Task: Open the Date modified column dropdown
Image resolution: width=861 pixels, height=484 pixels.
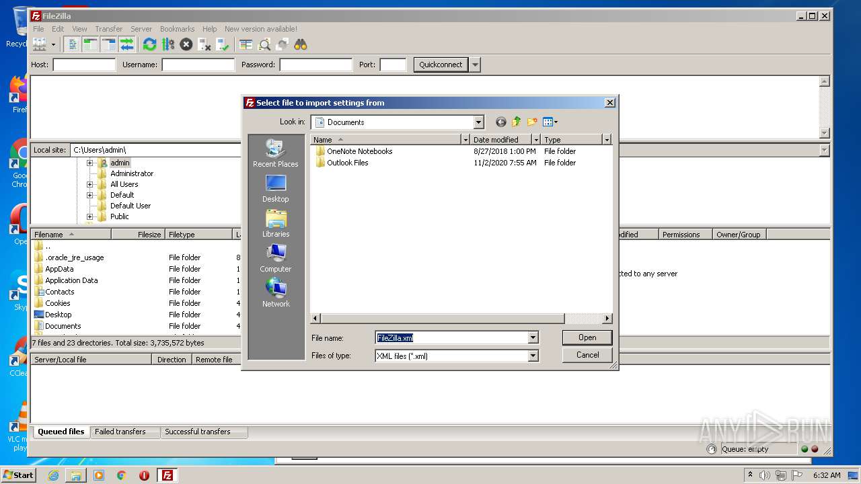Action: pyautogui.click(x=536, y=140)
